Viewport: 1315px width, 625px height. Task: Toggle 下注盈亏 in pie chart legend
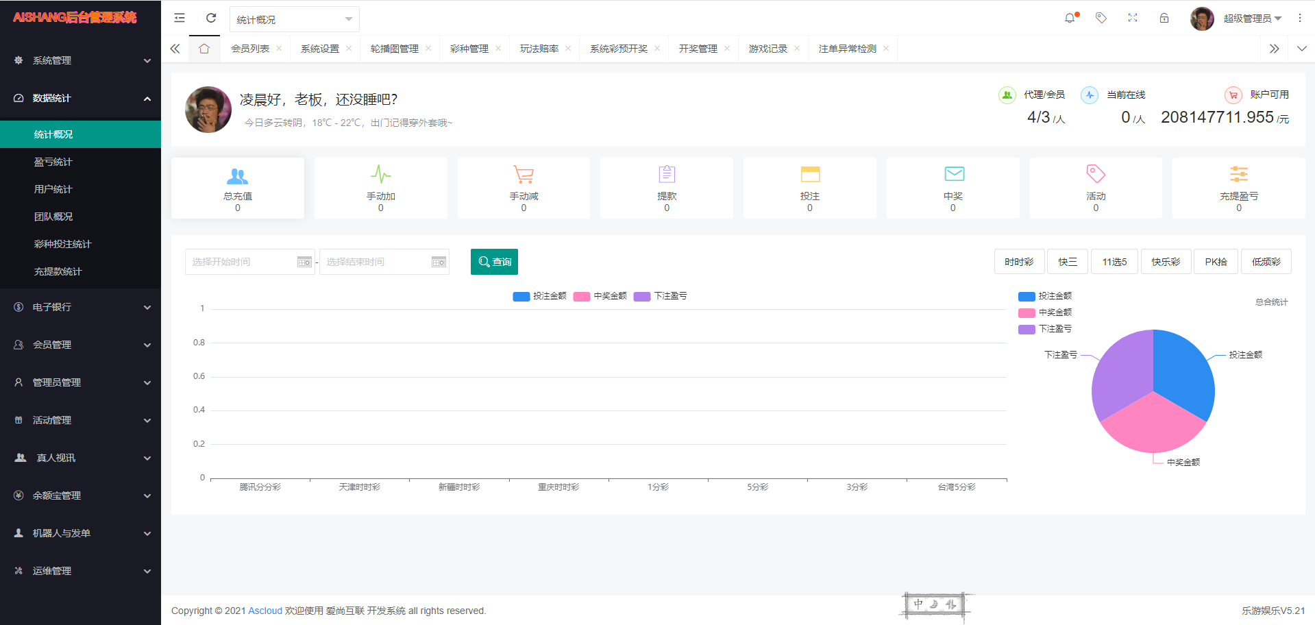point(1045,329)
